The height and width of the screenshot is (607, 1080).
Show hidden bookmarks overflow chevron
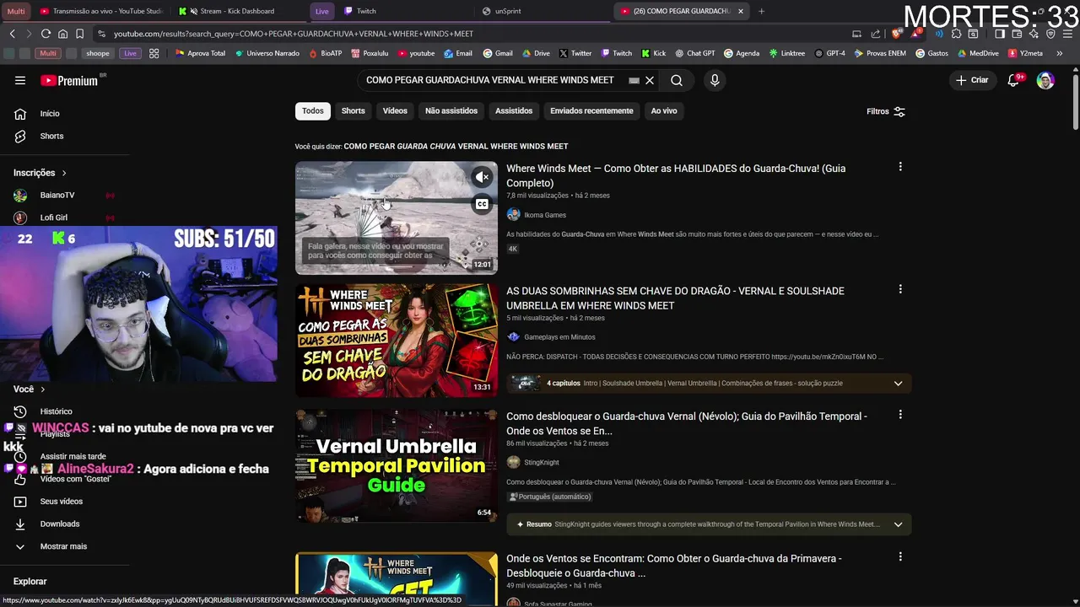coord(1060,53)
